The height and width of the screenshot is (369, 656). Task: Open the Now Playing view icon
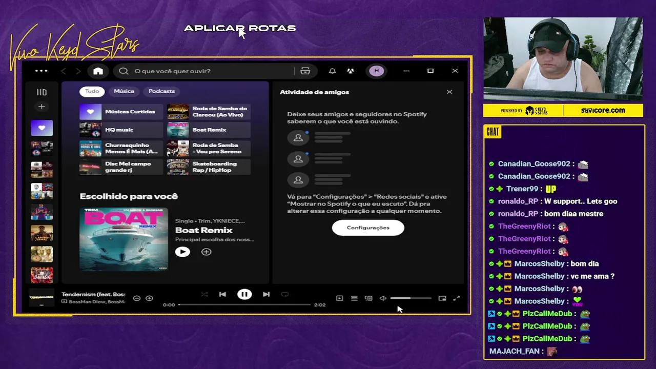339,298
